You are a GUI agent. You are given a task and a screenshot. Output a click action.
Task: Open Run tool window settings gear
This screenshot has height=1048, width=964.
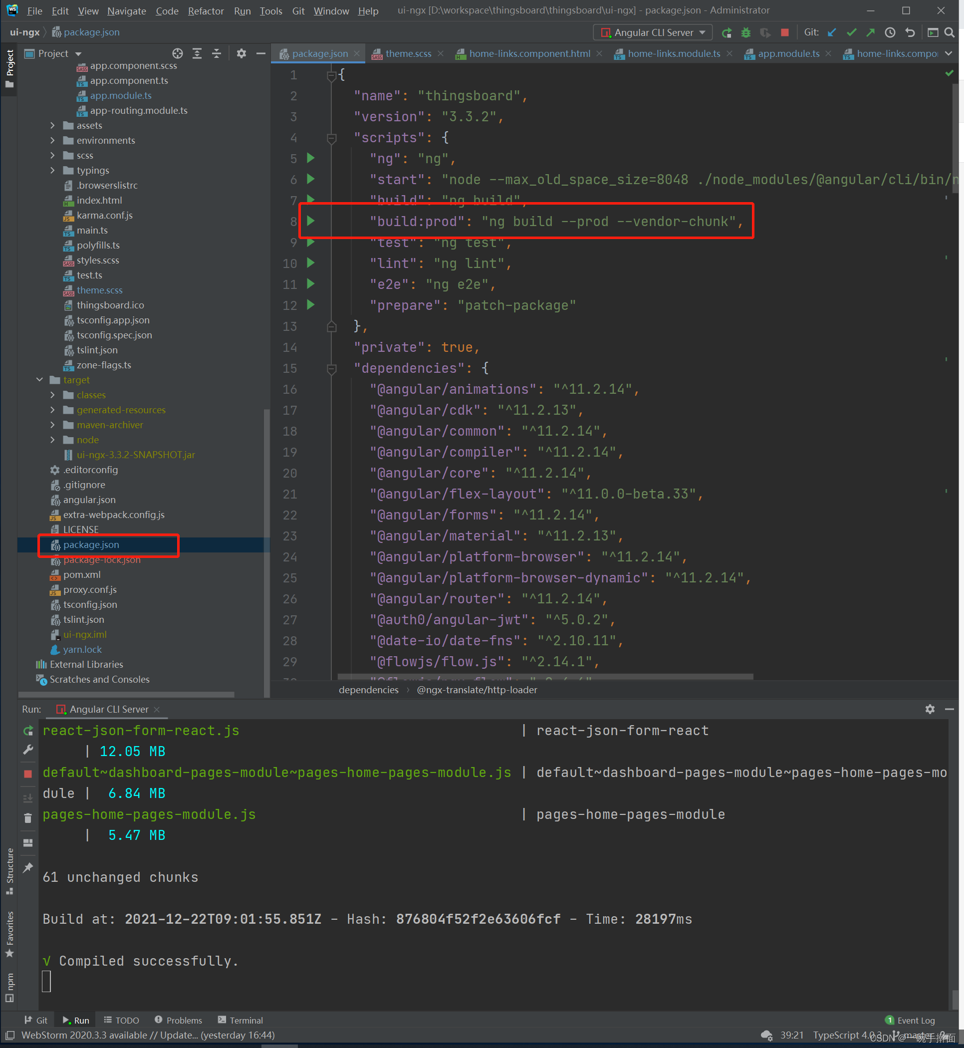click(x=930, y=709)
